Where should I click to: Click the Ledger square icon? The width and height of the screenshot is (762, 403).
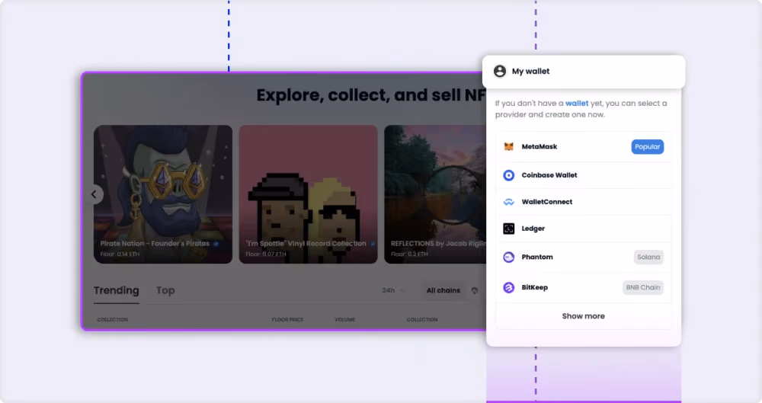(x=508, y=229)
